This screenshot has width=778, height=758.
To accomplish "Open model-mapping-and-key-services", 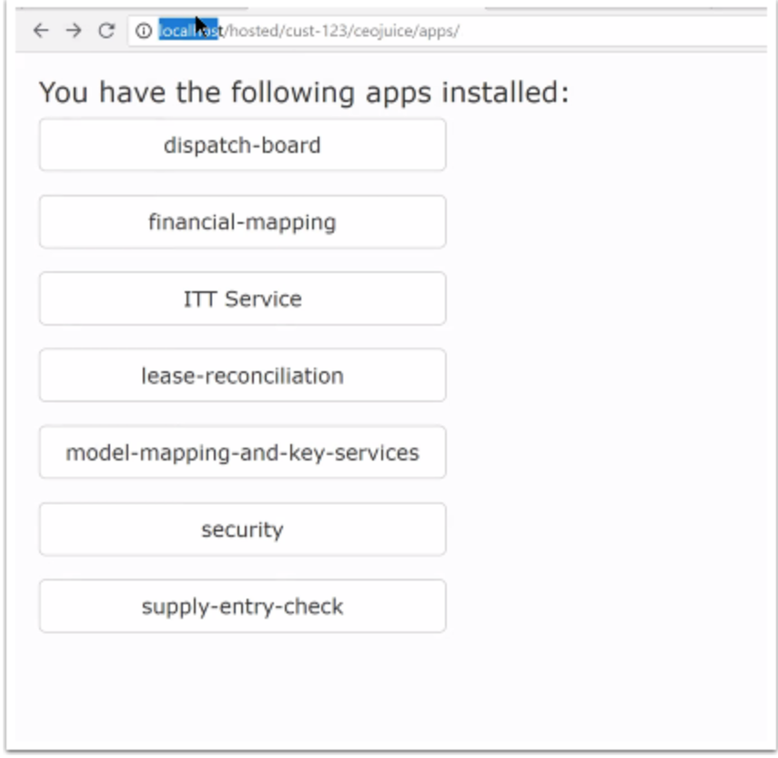I will [241, 452].
